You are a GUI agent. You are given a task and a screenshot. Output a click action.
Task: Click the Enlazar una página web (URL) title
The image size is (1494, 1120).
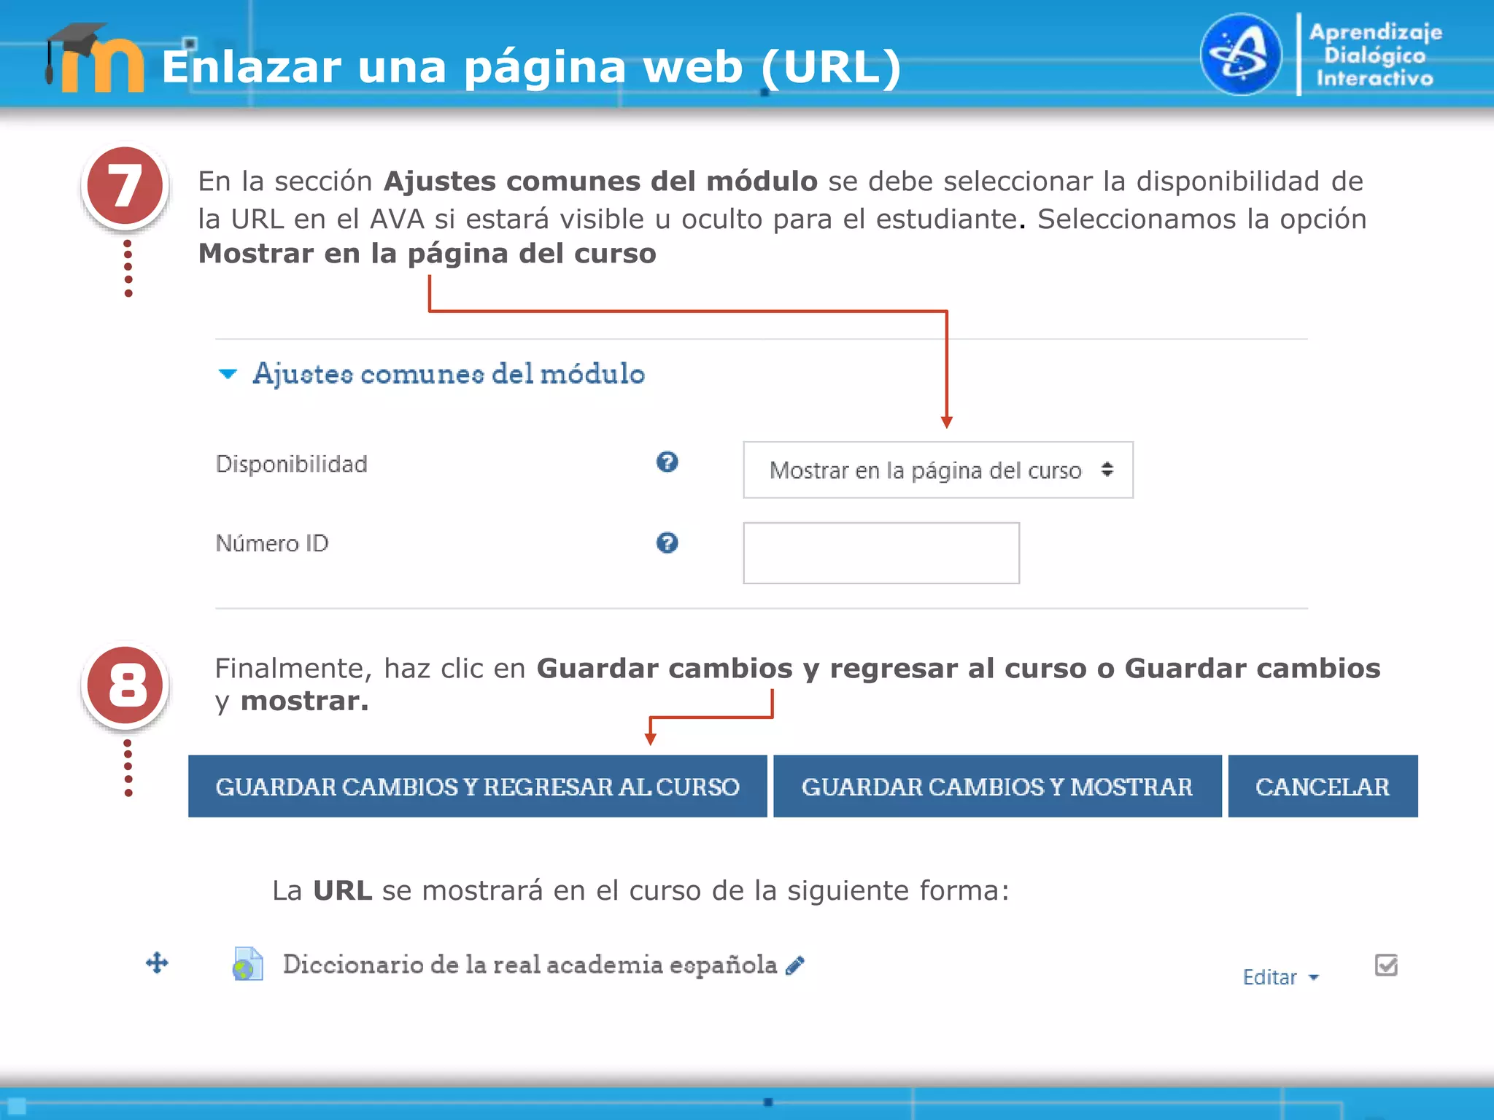pos(532,67)
